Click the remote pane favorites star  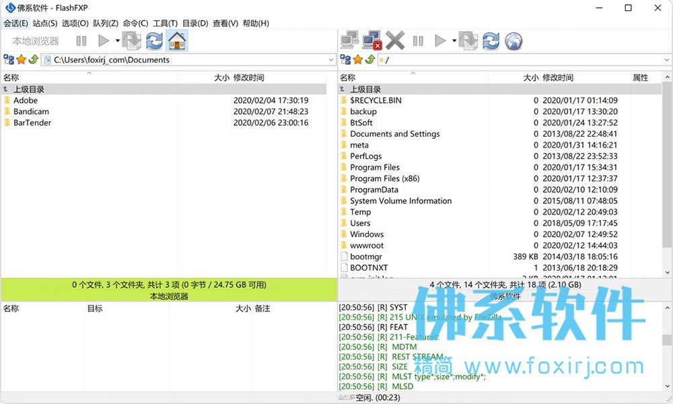pos(358,60)
